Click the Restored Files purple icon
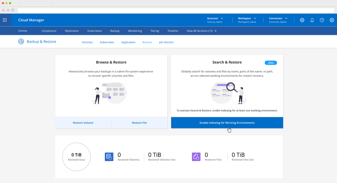 point(196,157)
